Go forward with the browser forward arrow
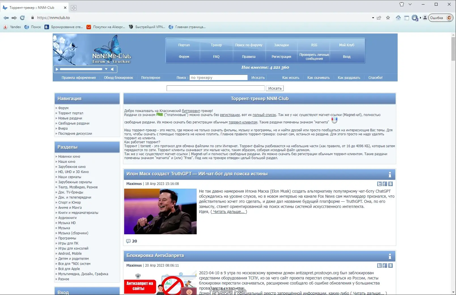Screen dimensions: 456x295 click(x=14, y=18)
